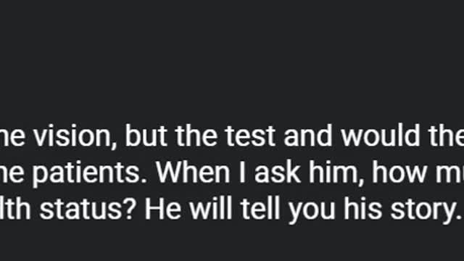Click the word "When" in the text
The image size is (464, 261).
click(x=193, y=173)
